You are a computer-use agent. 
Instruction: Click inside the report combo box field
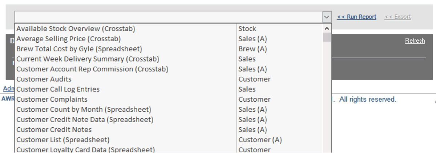click(168, 17)
